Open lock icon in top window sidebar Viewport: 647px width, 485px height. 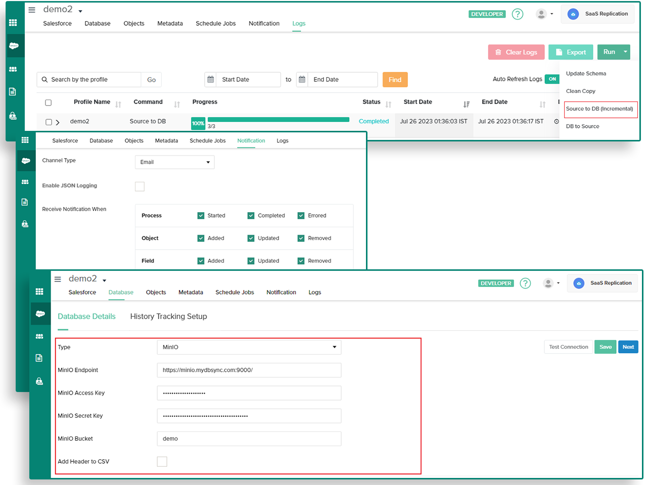pyautogui.click(x=13, y=116)
